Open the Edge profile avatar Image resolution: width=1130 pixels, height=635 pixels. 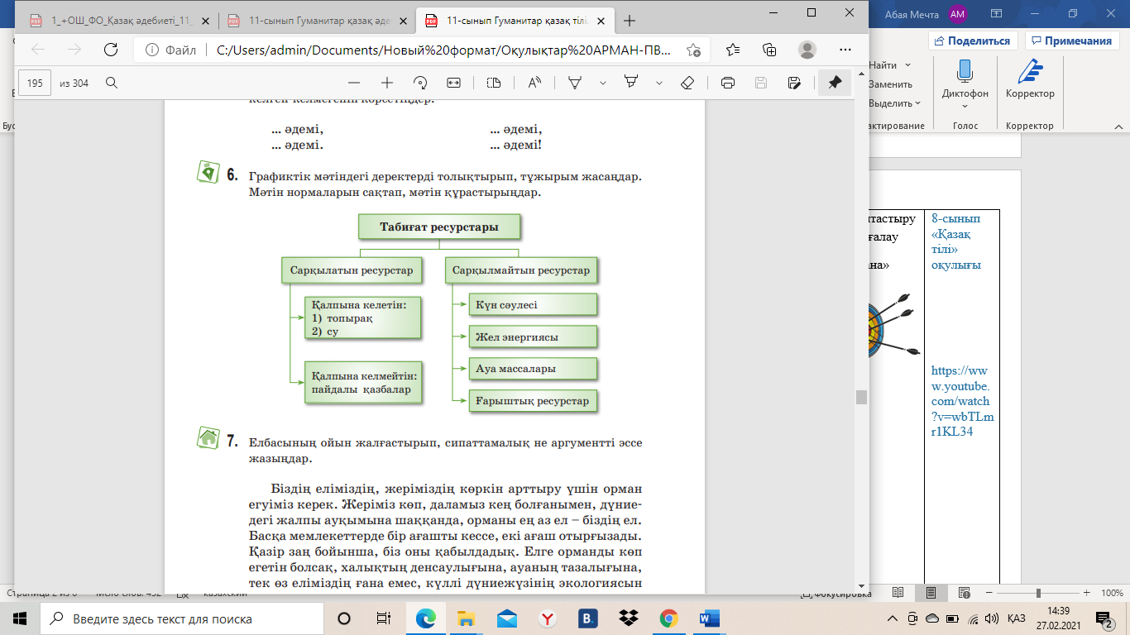(x=807, y=50)
